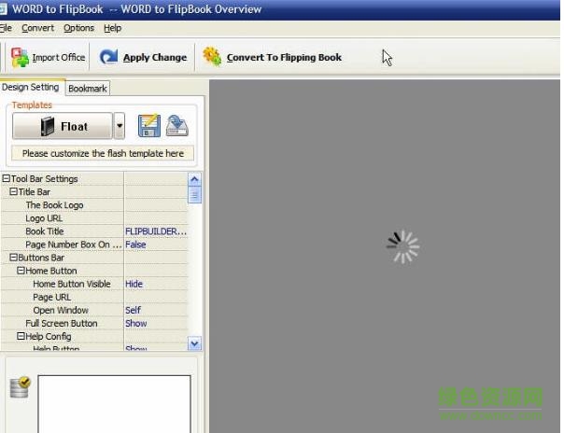Viewport: 564px width, 433px height.
Task: Click the database checkmark icon at bottom
Action: [x=20, y=387]
